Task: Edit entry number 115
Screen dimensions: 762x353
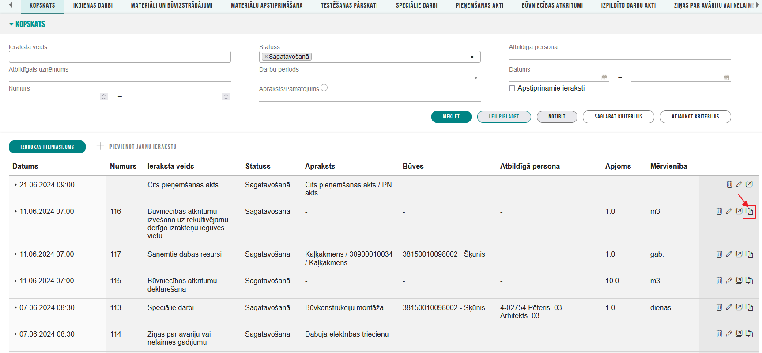Action: pos(729,281)
